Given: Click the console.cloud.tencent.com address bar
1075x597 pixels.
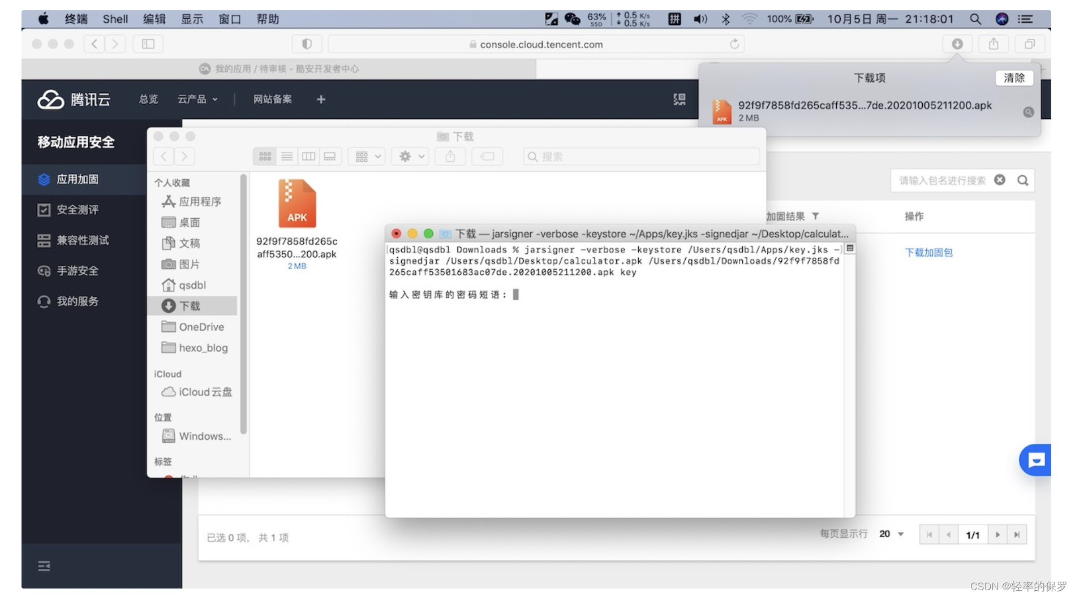Looking at the screenshot, I should tap(536, 44).
